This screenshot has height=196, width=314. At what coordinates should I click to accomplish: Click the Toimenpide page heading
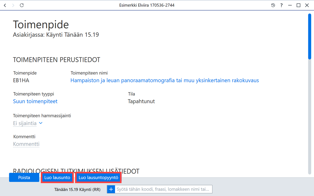[x=41, y=24]
